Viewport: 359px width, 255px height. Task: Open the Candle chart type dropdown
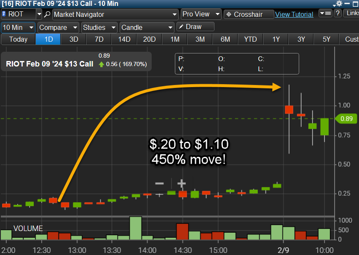click(147, 28)
